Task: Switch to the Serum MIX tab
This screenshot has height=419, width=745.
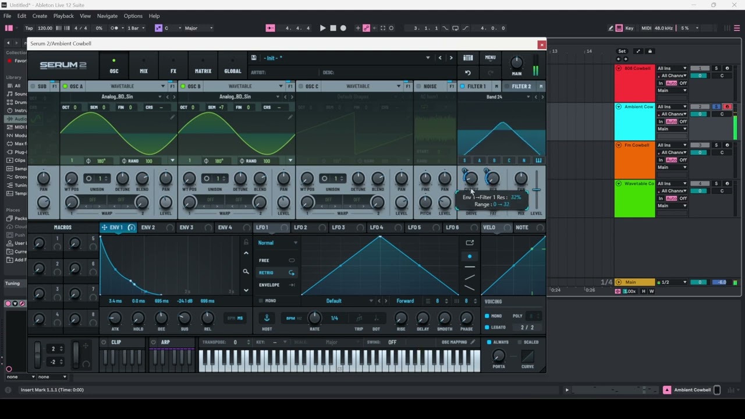Action: point(144,66)
